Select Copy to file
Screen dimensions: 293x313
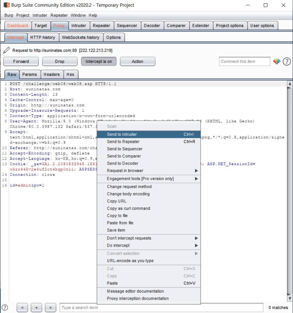[149, 216]
